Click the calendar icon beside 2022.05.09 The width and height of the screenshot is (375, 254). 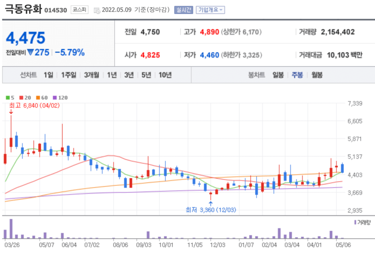[x=97, y=10]
